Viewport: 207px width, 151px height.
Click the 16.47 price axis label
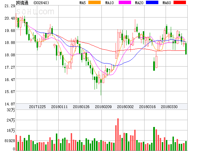[10, 80]
